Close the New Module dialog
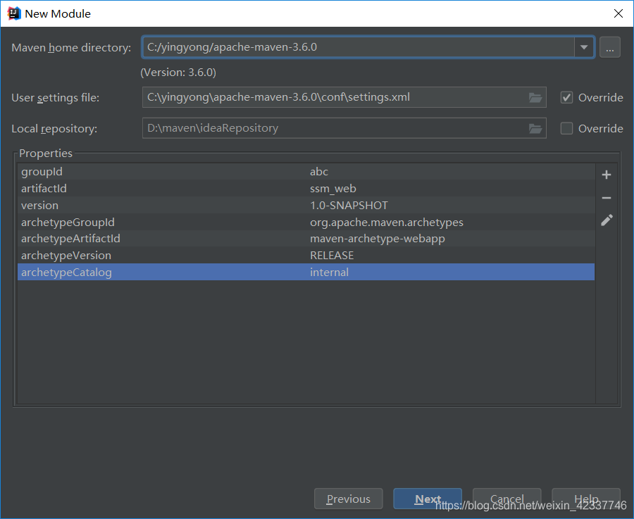Viewport: 634px width, 519px height. click(619, 13)
